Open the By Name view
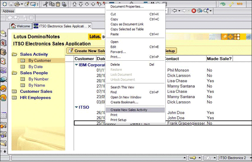This screenshot has width=252, height=162. click(37, 85)
